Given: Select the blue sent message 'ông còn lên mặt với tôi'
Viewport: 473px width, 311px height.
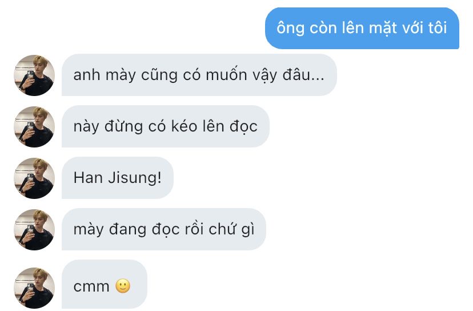Looking at the screenshot, I should pos(362,28).
